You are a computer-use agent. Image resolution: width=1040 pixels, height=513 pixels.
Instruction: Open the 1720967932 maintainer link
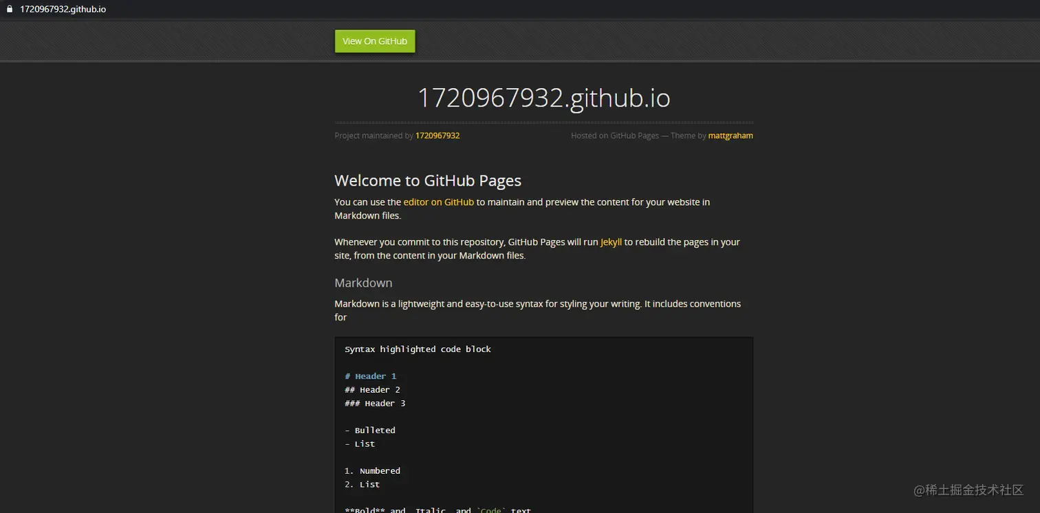pos(437,135)
